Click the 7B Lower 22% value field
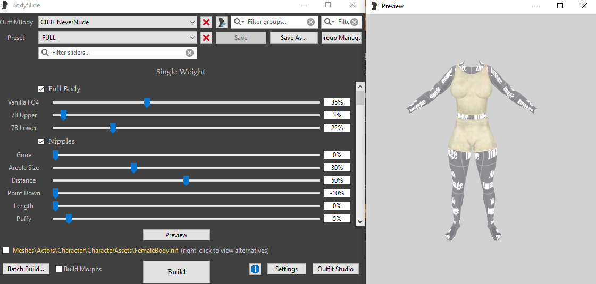The image size is (596, 284). coord(337,128)
